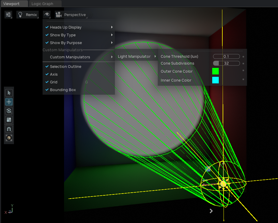
Task: Open the Inner Cone Color cyan swatch
Action: [215, 80]
